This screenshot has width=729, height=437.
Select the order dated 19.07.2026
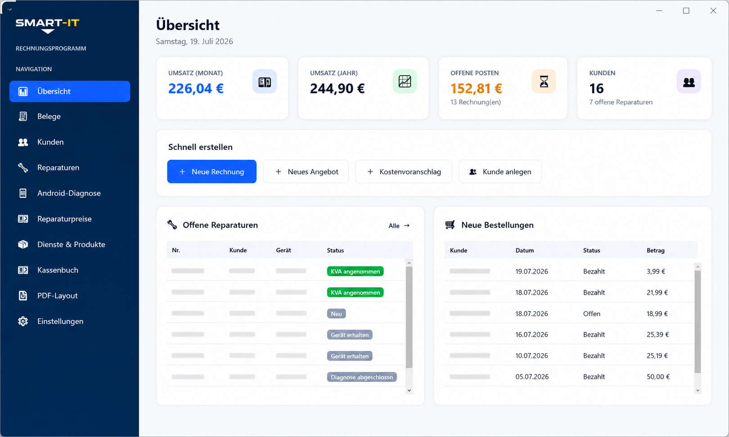click(x=570, y=271)
